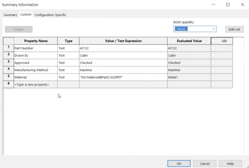This screenshot has width=249, height=168.
Task: Check the link box for Drawn By row
Action: pyautogui.click(x=213, y=55)
